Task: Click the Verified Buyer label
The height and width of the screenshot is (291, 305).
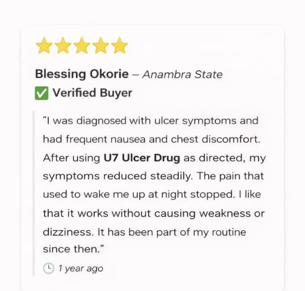Action: pyautogui.click(x=92, y=93)
